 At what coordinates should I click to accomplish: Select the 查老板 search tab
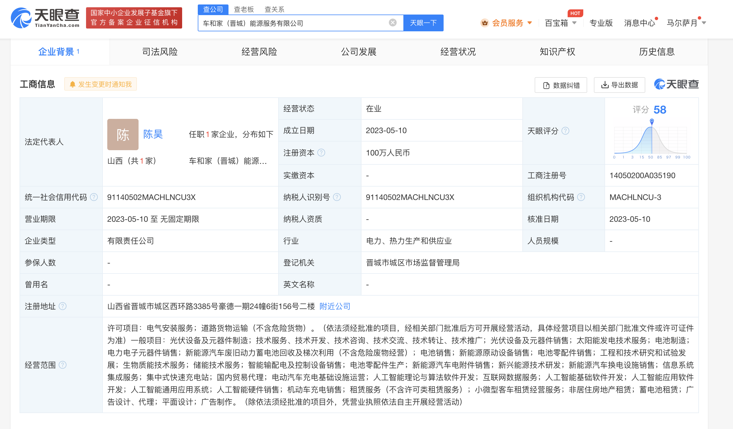244,9
